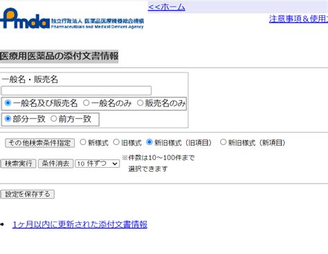Screen dimensions: 328x254
Task: Select 新旧様式(新項目) radio button
Action: 223,142
